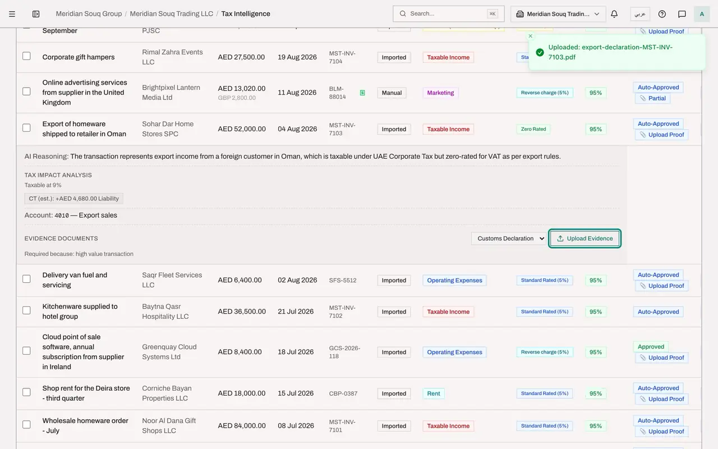Upload Proof for Corniche Bayan Properties
Screen dimensions: 718x449
pos(662,399)
